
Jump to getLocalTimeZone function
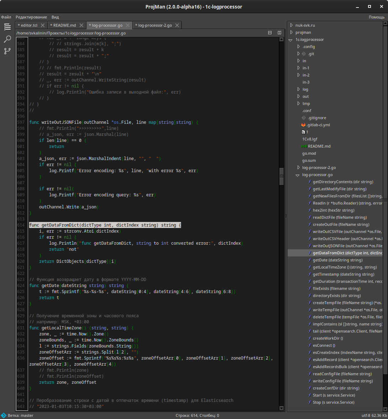(345, 267)
